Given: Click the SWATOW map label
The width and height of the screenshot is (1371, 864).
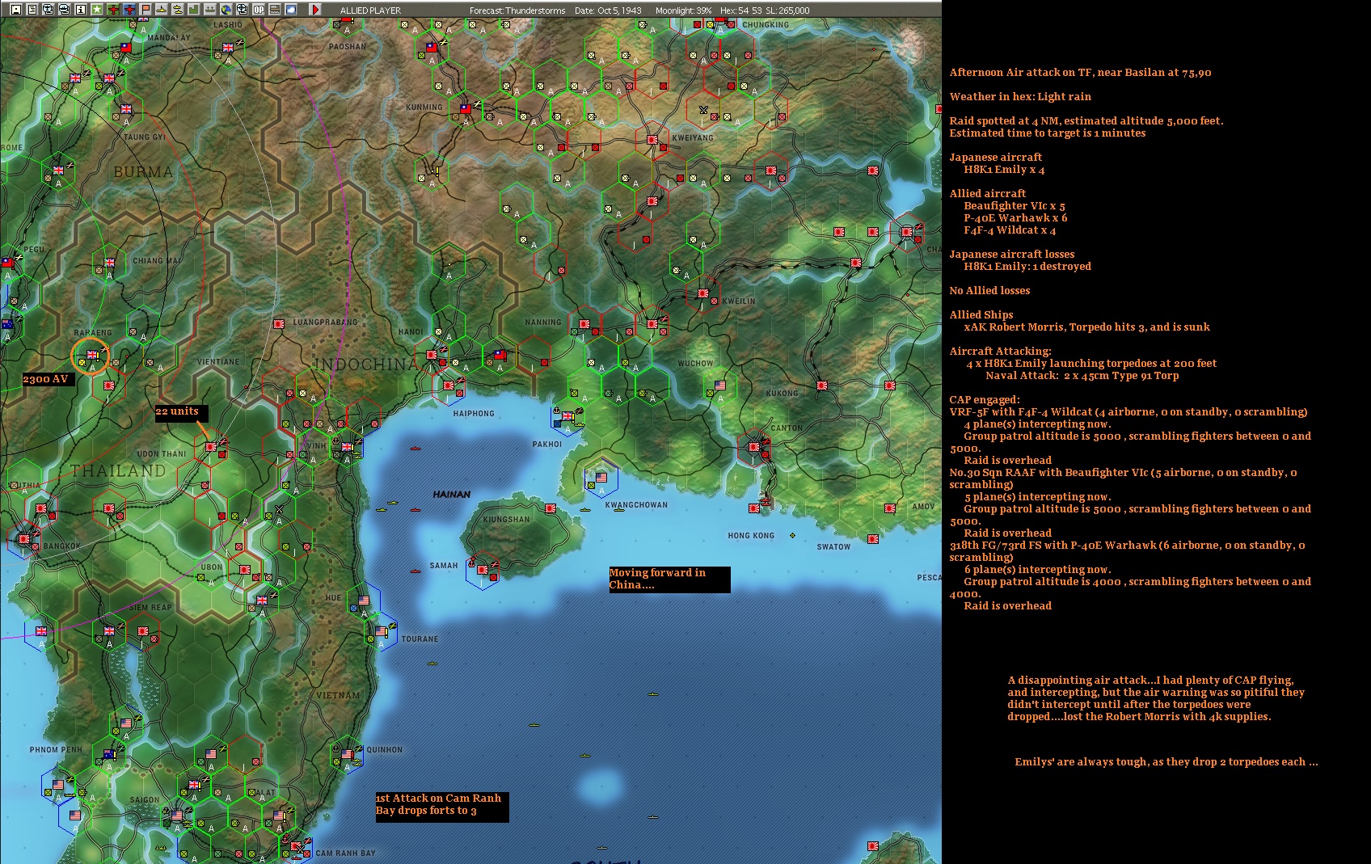Looking at the screenshot, I should pos(833,547).
